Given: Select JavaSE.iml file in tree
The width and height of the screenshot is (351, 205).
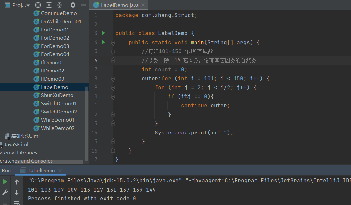Looking at the screenshot, I should coord(16,145).
